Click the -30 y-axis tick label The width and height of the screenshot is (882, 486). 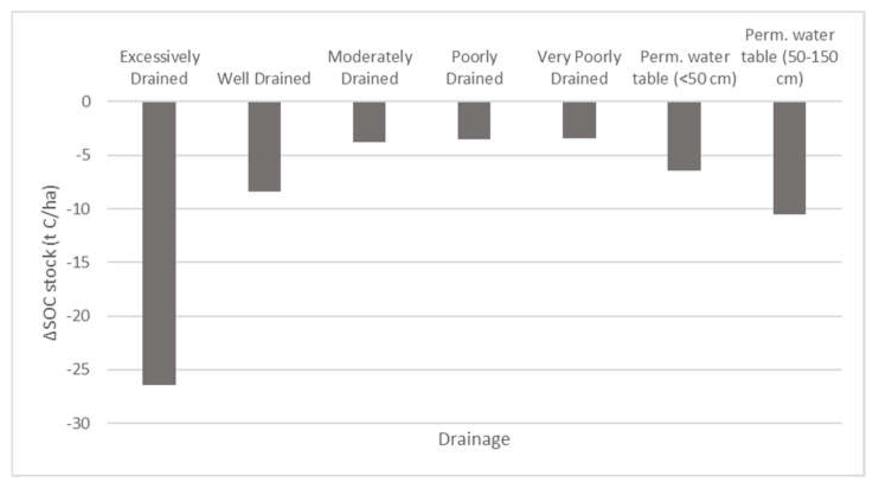(79, 424)
